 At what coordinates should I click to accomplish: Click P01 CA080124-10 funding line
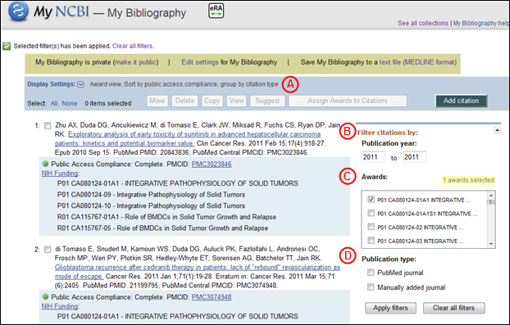point(151,205)
